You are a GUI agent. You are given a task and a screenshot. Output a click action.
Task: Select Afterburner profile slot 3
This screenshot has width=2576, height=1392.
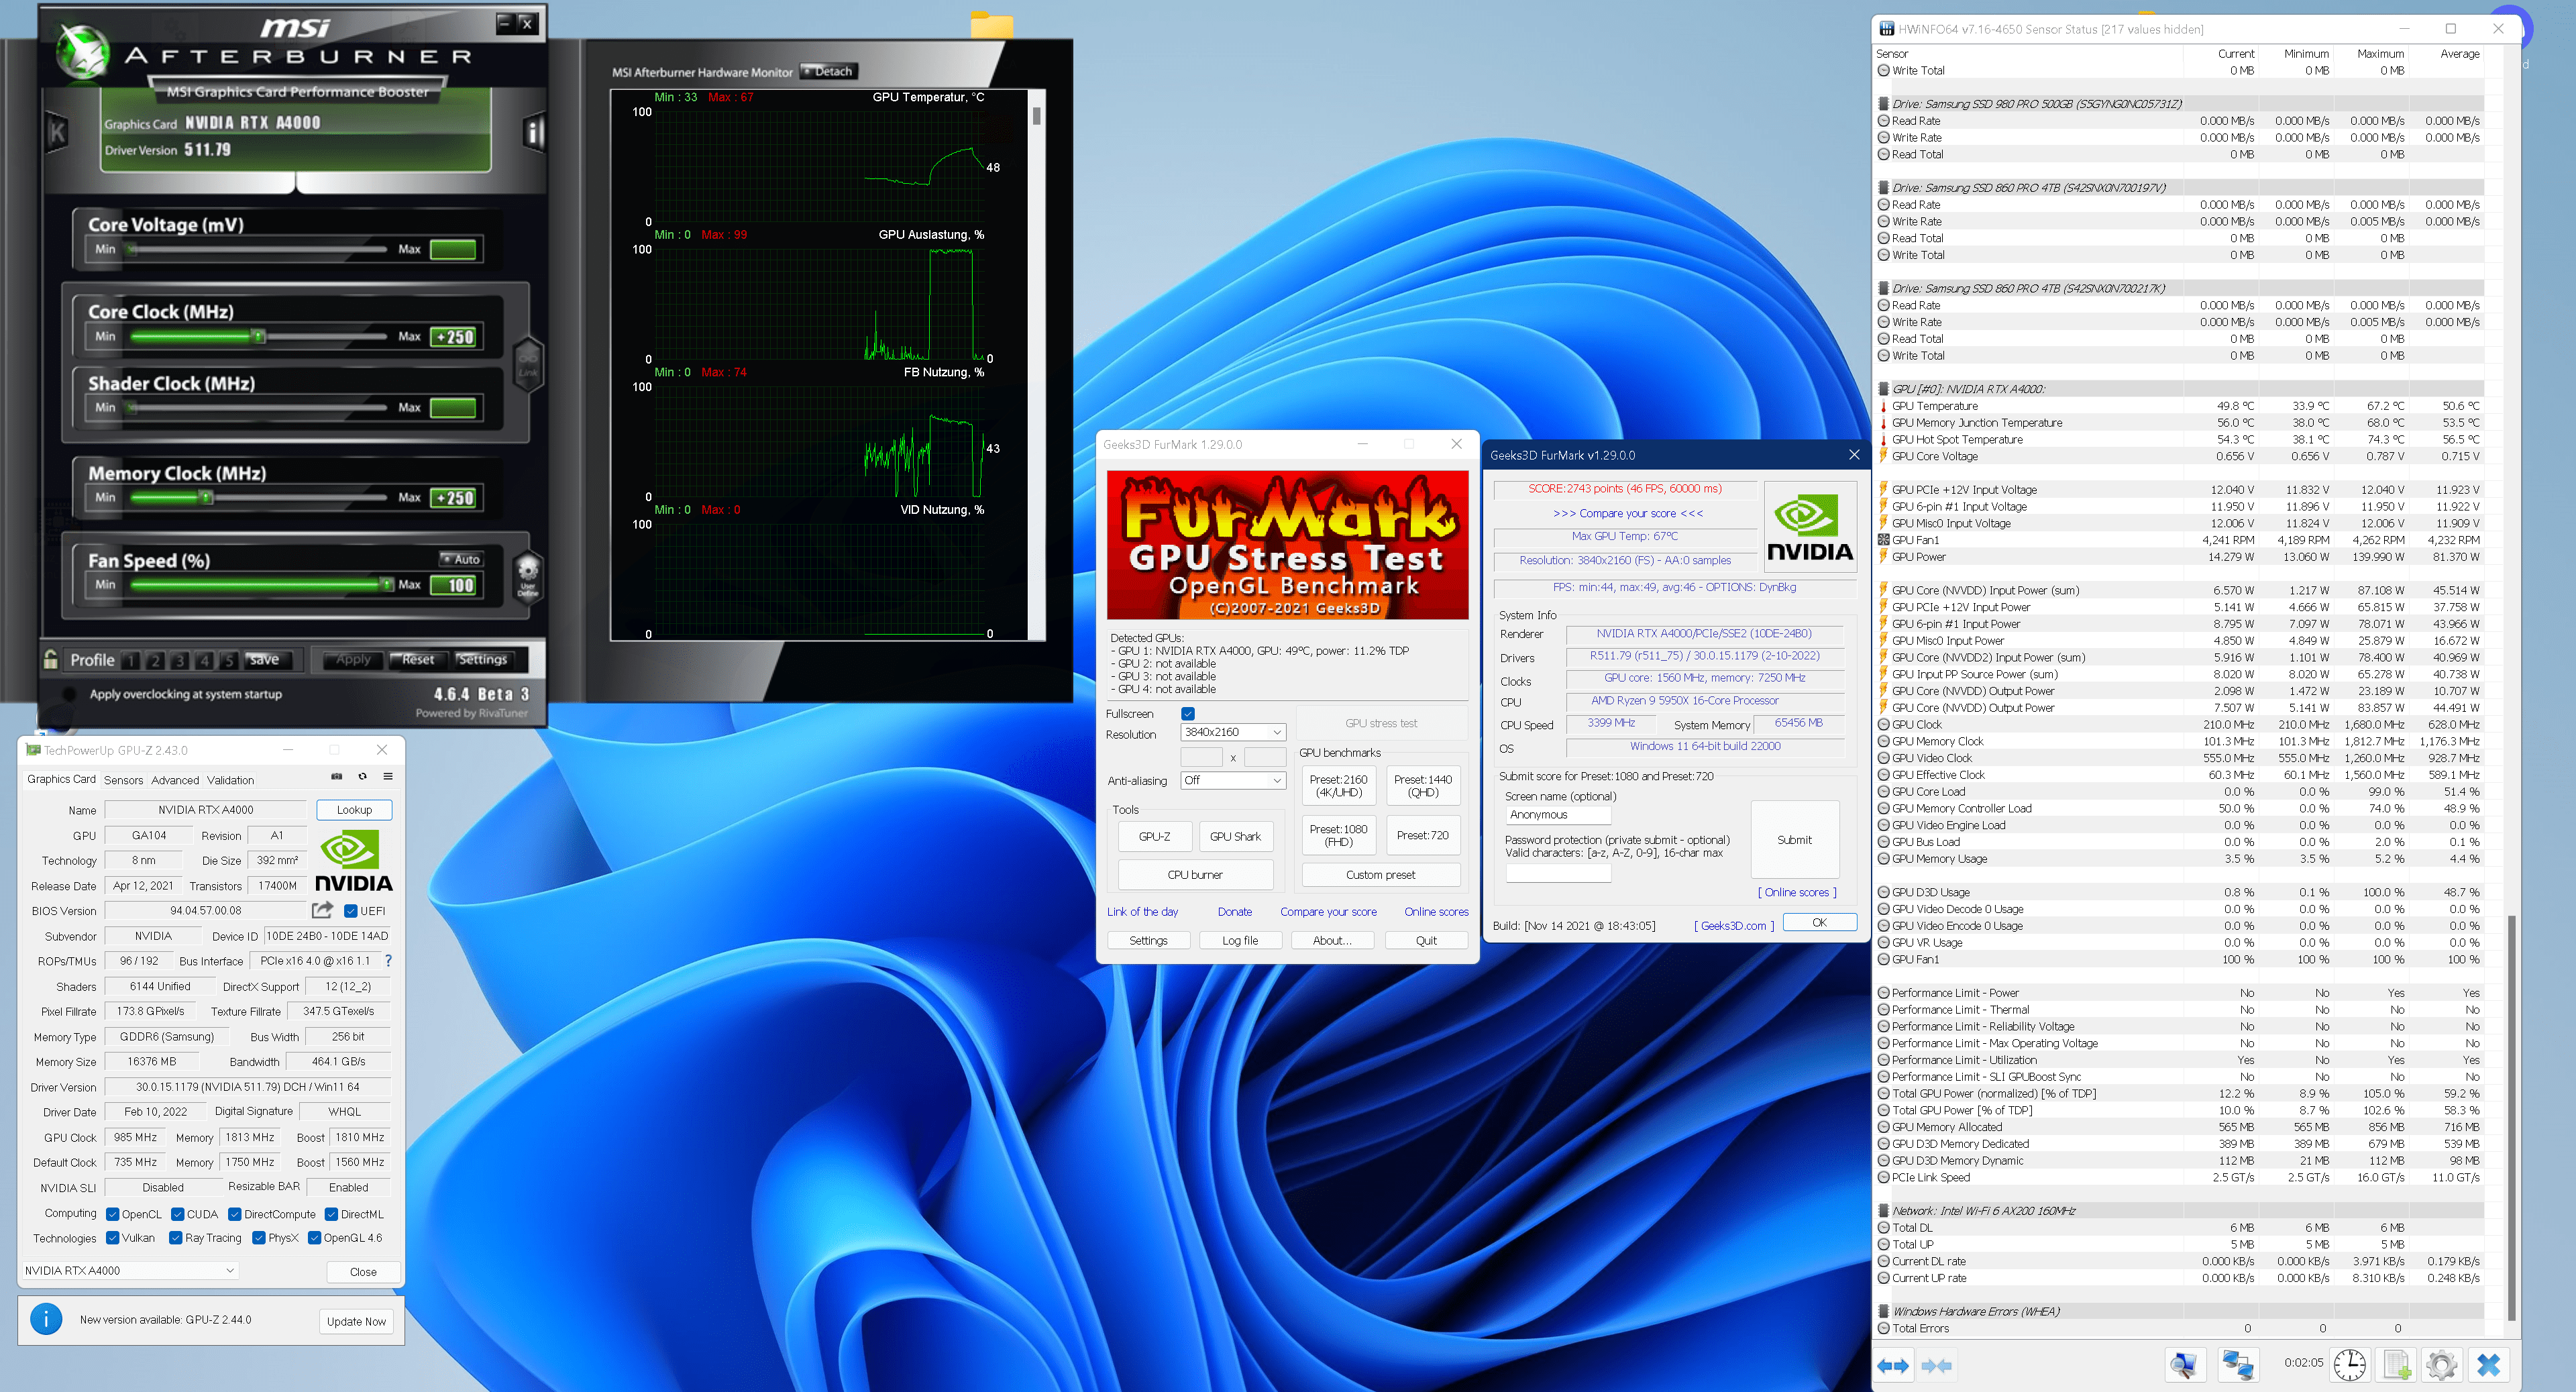(x=180, y=660)
